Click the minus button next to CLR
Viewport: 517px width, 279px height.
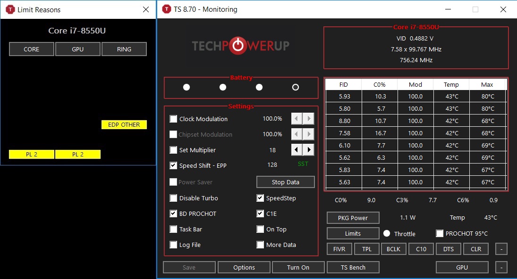501,249
